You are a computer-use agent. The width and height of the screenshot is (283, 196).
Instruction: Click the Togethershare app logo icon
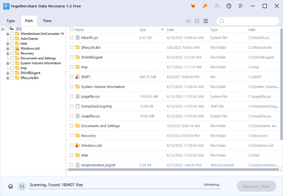tap(6, 6)
